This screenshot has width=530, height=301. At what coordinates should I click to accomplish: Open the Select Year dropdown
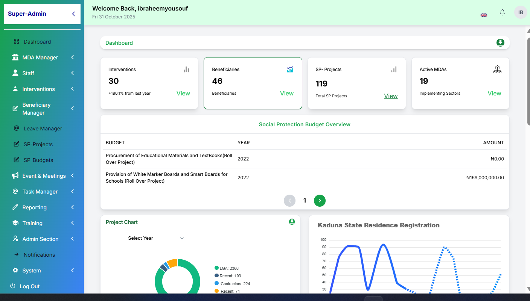click(156, 238)
